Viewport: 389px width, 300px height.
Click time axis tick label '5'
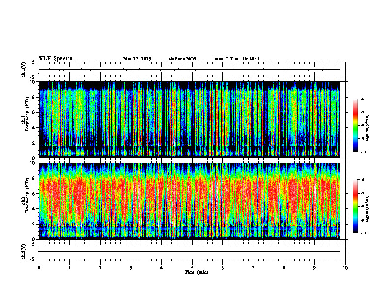coord(192,268)
